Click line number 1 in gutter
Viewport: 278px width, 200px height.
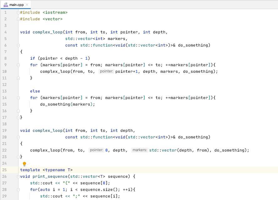pyautogui.click(x=6, y=12)
